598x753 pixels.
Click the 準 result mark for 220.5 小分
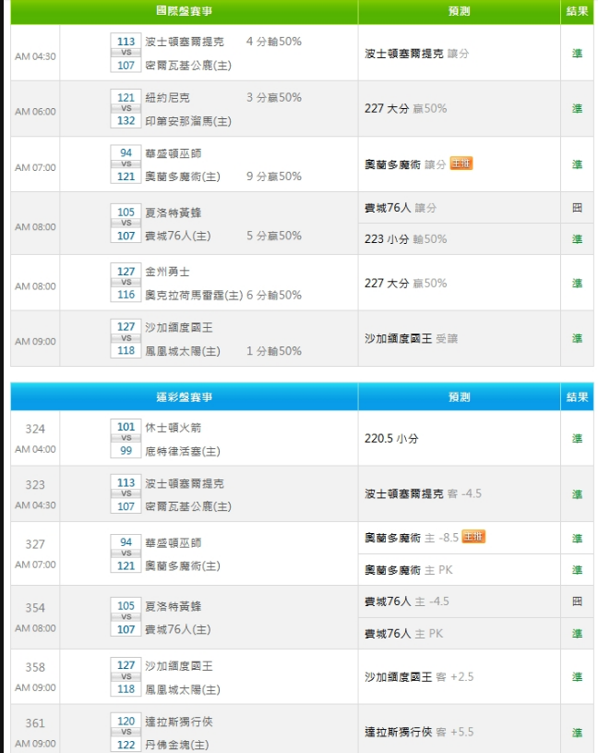tap(577, 439)
